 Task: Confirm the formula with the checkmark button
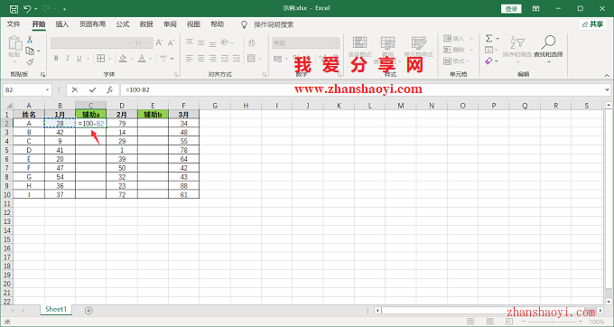pyautogui.click(x=92, y=90)
